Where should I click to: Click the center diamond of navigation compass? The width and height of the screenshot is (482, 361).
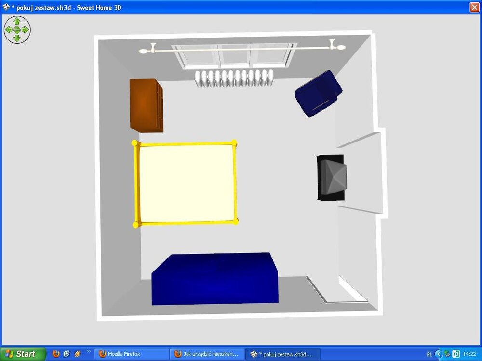click(x=17, y=29)
